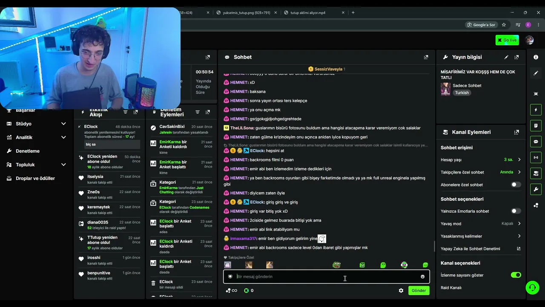This screenshot has height=307, width=545.
Task: Open the pinned SessizVaveyla gifter banner
Action: tap(327, 69)
